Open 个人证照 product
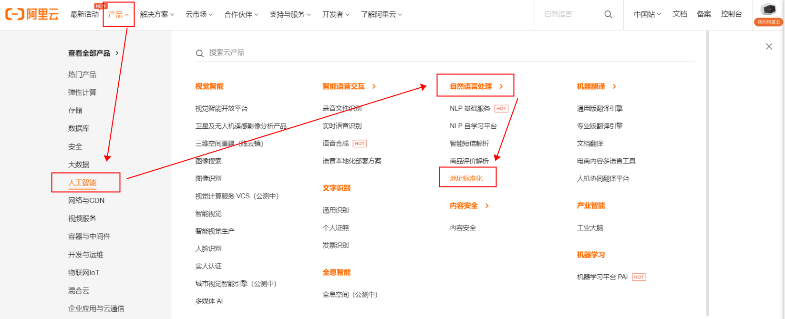Image resolution: width=785 pixels, height=319 pixels. pos(336,228)
